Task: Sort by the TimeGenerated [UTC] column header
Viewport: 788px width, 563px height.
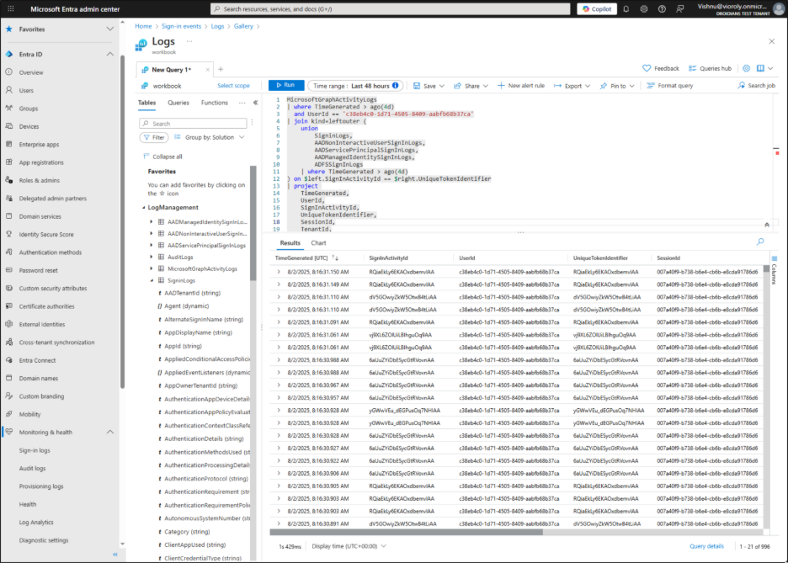Action: 306,258
